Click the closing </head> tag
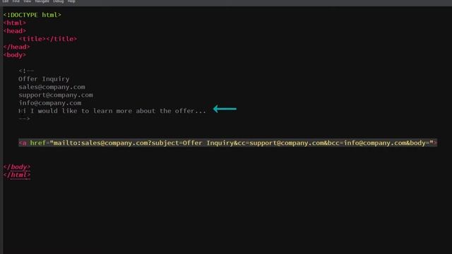Screen dimensions: 452x254 click(16, 47)
